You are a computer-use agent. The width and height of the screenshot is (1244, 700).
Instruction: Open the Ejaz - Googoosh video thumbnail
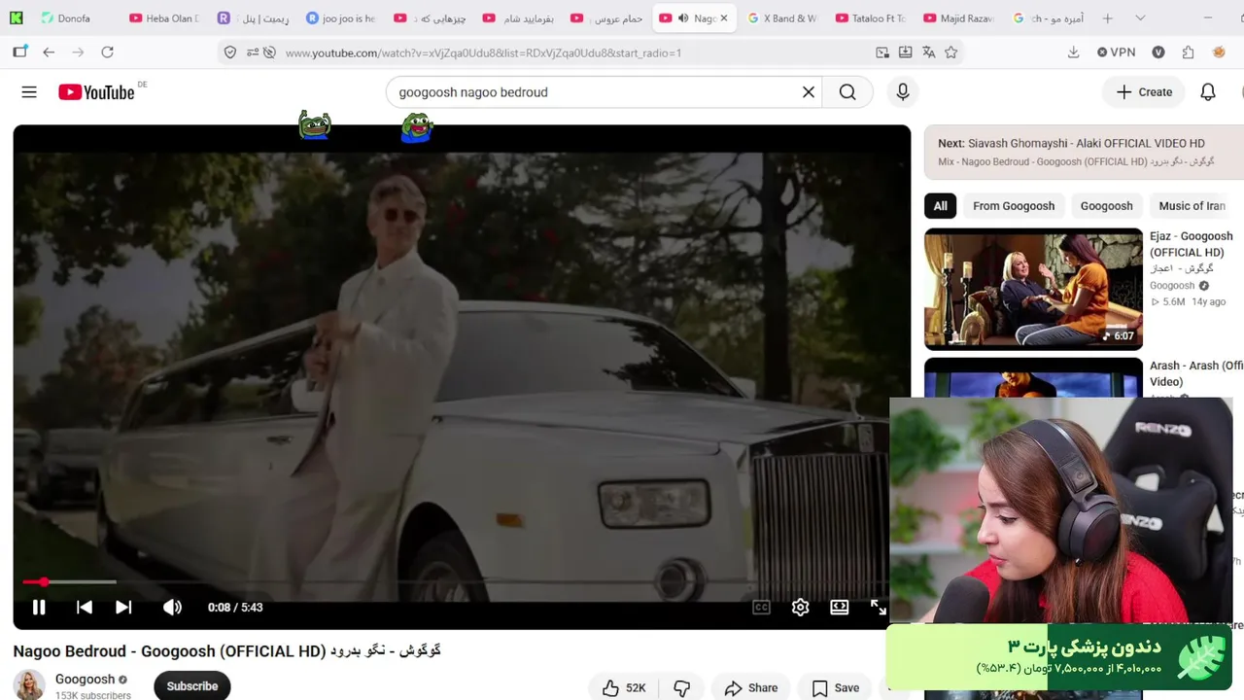tap(1033, 289)
